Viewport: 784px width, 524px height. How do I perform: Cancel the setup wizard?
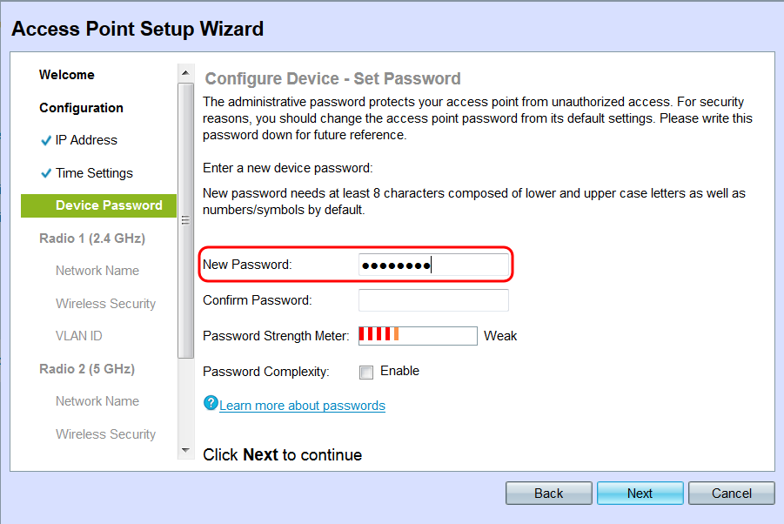coord(731,494)
